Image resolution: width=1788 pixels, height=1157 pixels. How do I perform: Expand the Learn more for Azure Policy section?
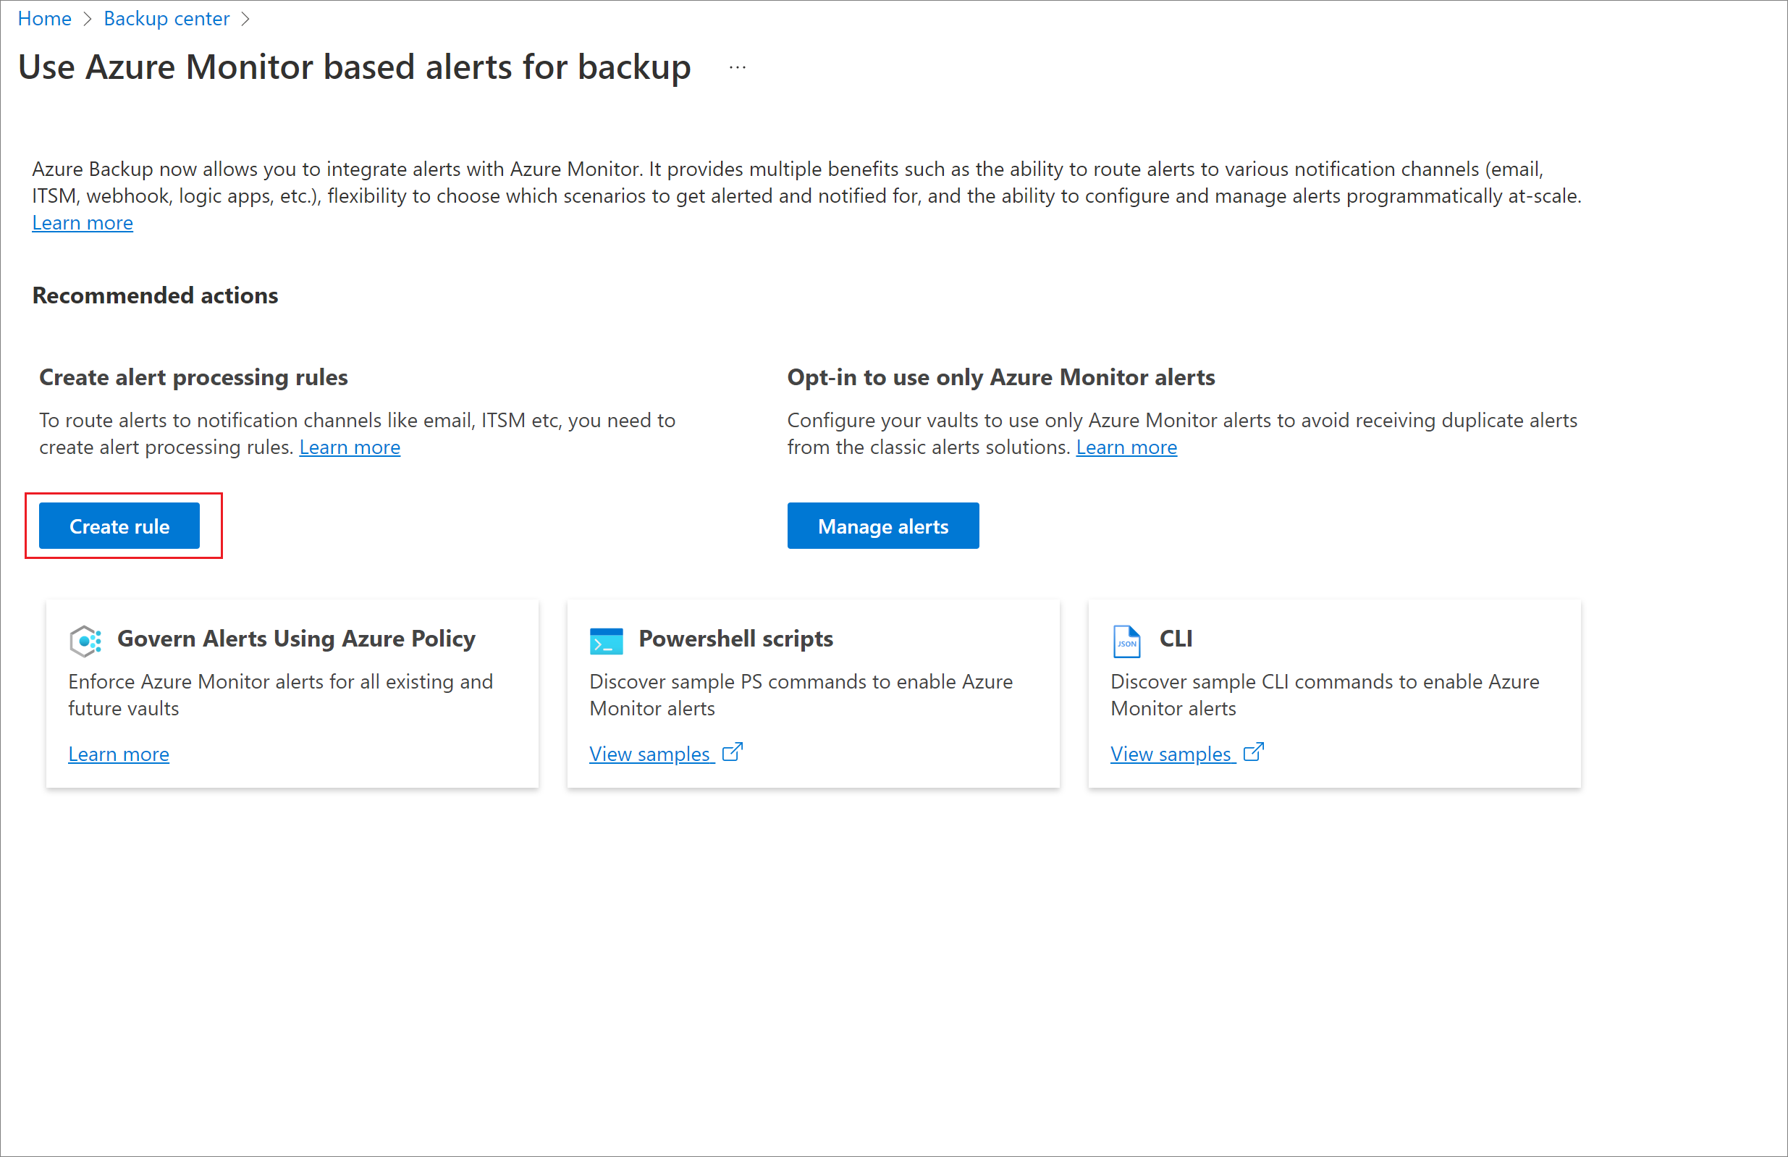coord(119,753)
